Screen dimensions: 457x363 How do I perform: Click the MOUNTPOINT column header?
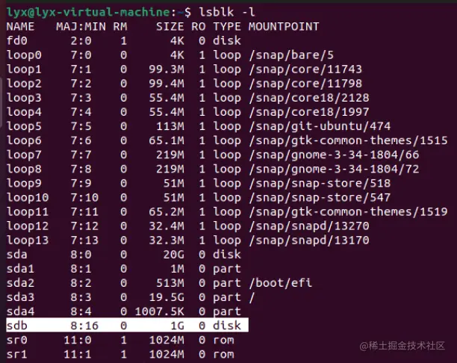point(284,27)
